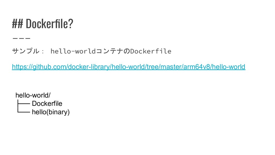The width and height of the screenshot is (275, 155).
Task: Click the "## Dockerfile?" slide heading
Action: 42,24
